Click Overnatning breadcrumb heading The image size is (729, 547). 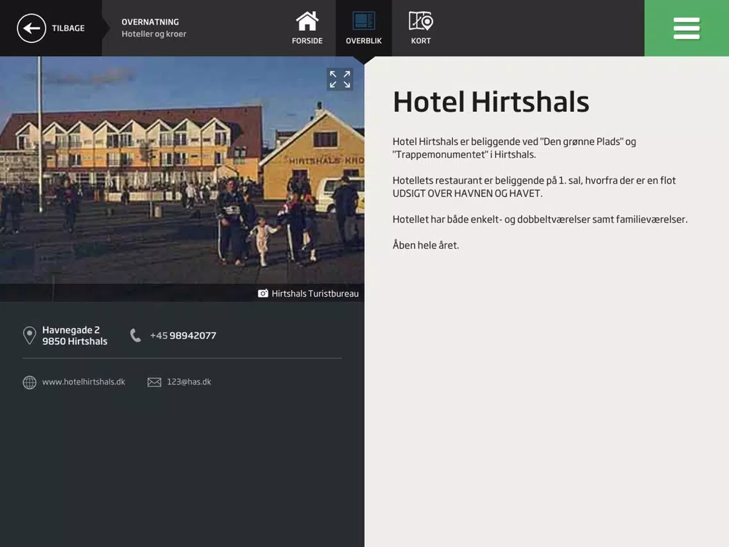150,22
